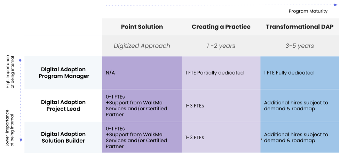
Task: Click the 1 FTE Partially dedicated cell
Action: [221, 73]
